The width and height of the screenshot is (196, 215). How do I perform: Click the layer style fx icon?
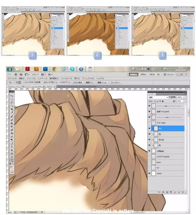(163, 192)
